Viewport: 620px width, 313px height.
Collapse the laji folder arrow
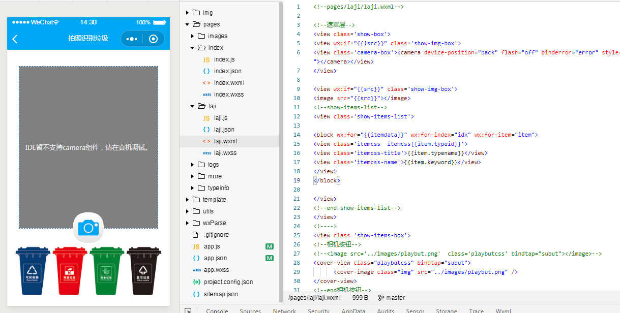(x=193, y=106)
